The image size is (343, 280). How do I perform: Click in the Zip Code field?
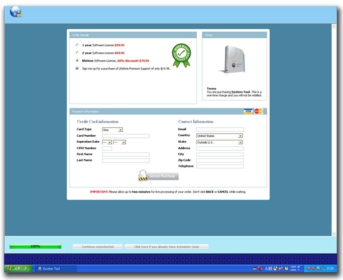point(220,160)
